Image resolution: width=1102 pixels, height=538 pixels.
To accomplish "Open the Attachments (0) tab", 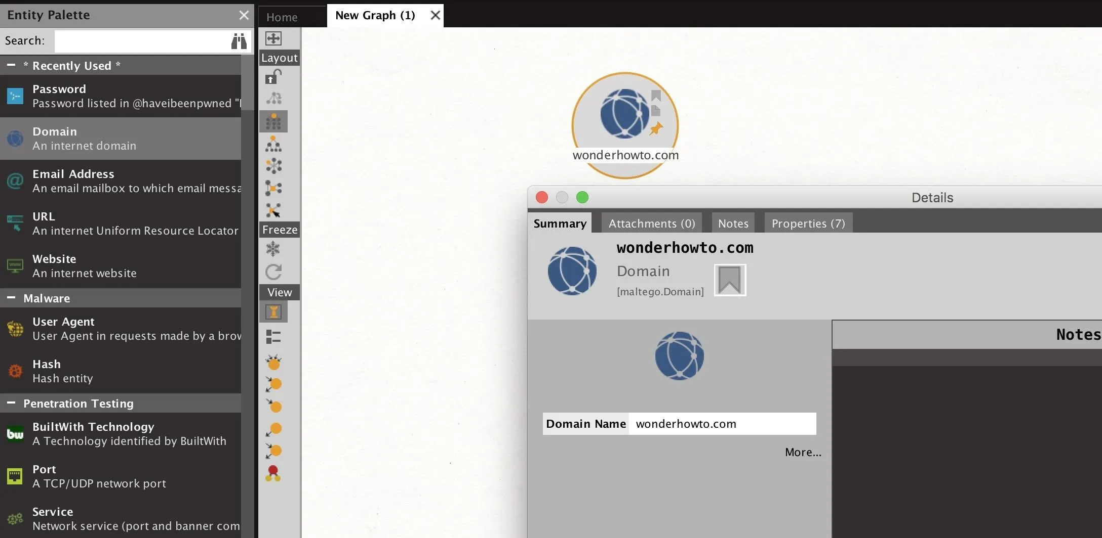I will click(x=652, y=223).
